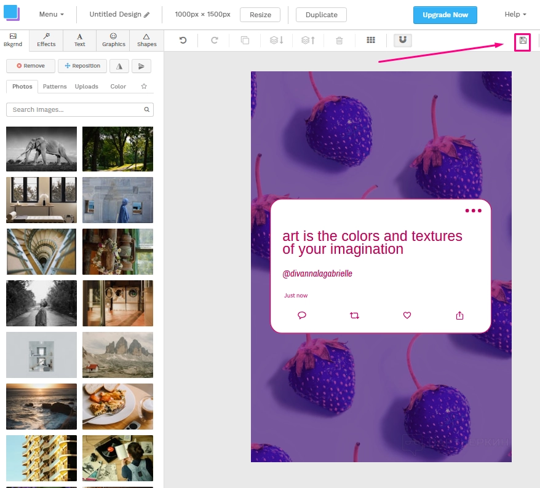Image resolution: width=540 pixels, height=488 pixels.
Task: Click the Resize button
Action: point(260,15)
